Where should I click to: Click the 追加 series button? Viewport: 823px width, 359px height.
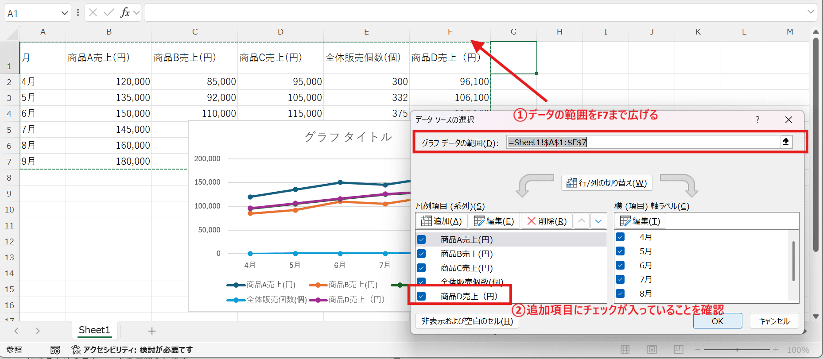tap(442, 221)
